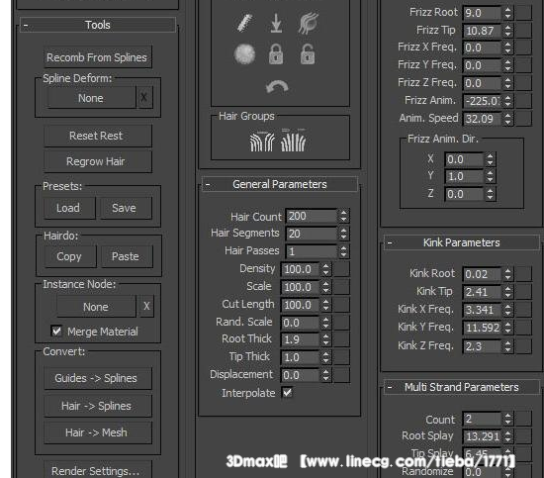544x478 pixels.
Task: Click the Tip Thick spinner arrows
Action: click(325, 357)
